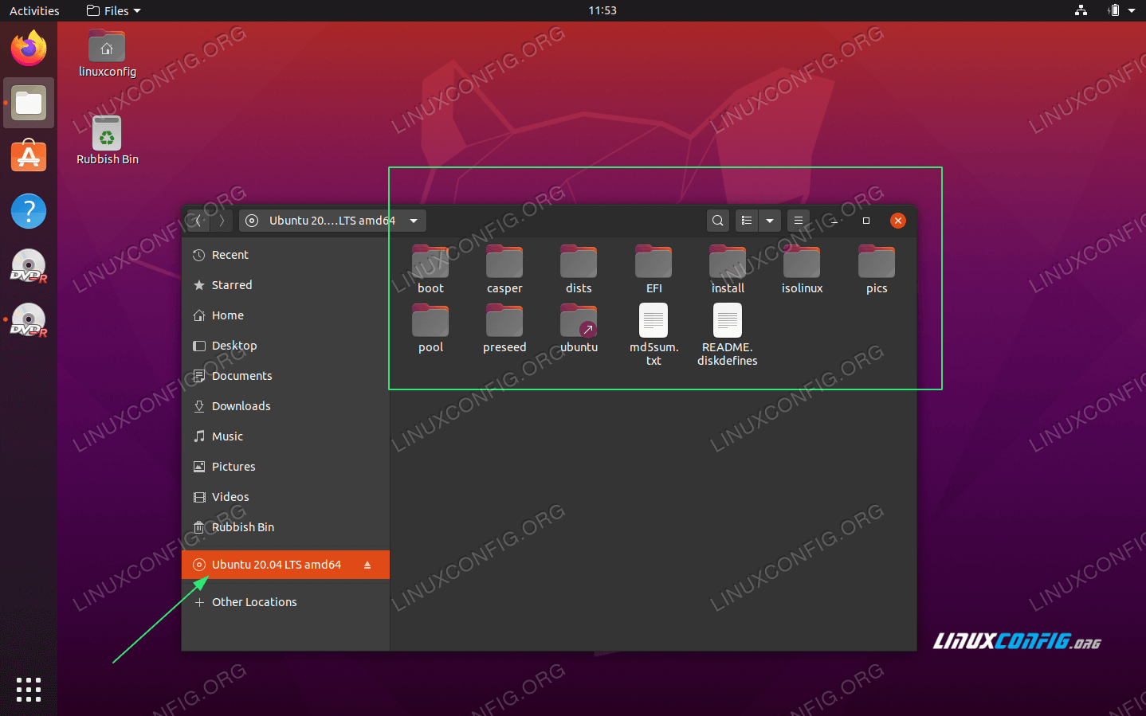Open the hamburger main menu

[x=799, y=221]
